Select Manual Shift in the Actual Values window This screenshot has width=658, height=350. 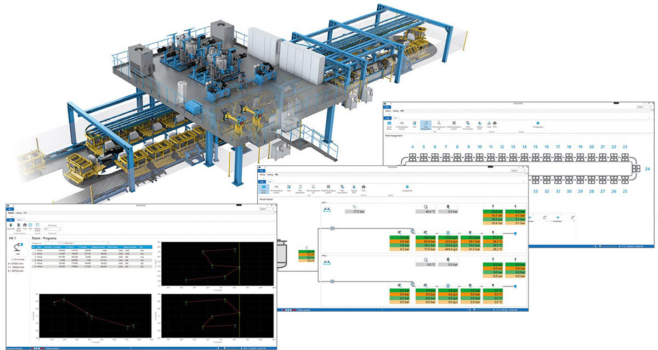coord(354,187)
